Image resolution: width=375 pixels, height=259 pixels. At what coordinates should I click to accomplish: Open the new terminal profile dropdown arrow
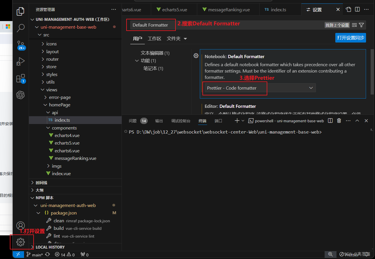(243, 121)
